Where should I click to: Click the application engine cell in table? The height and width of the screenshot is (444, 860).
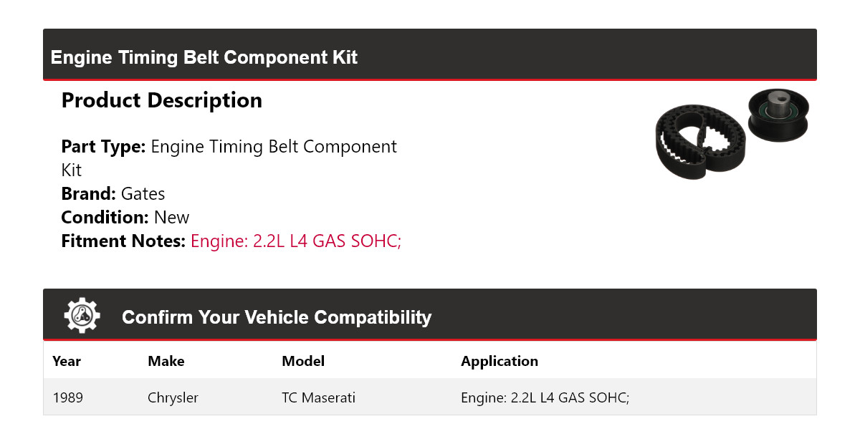(x=545, y=397)
